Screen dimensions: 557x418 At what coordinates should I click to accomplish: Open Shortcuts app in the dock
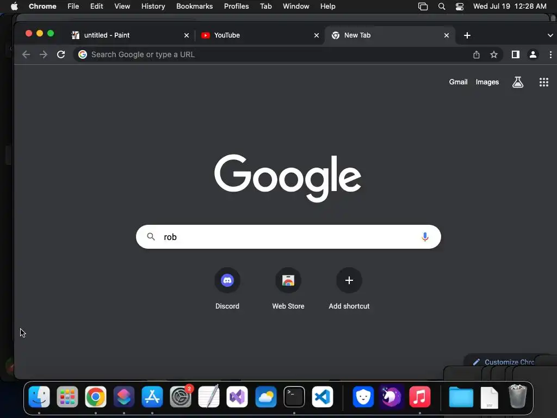coord(124,397)
